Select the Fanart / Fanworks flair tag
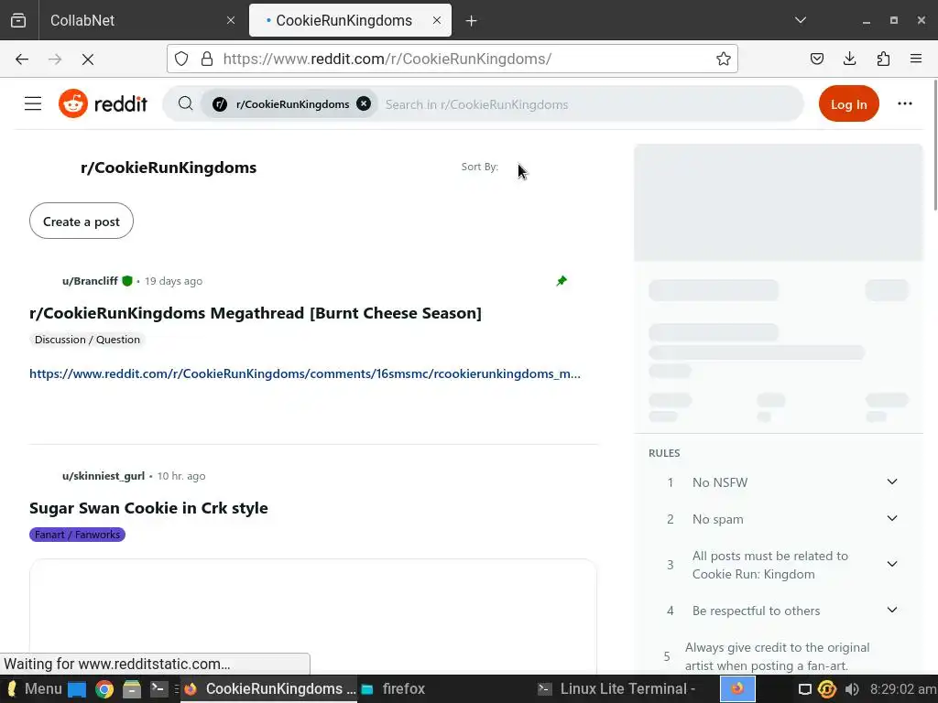Screen dimensions: 938x703 pyautogui.click(x=77, y=535)
